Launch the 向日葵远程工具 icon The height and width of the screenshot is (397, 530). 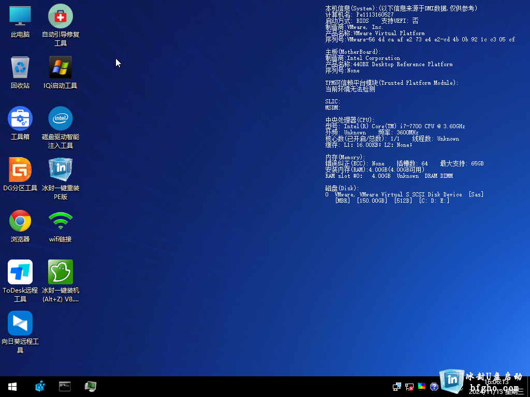tap(20, 332)
